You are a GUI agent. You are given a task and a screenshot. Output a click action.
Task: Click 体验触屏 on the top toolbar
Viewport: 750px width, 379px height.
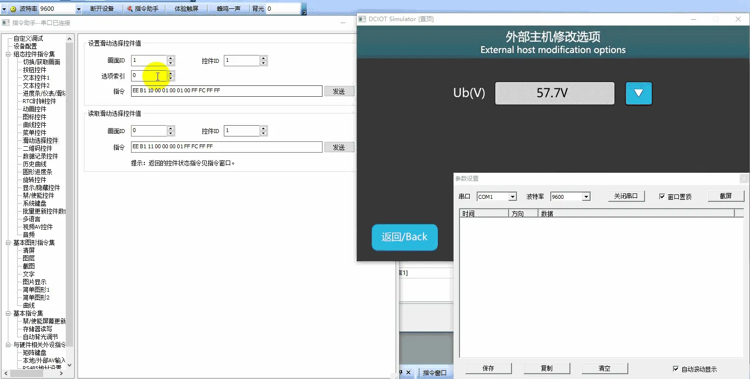pyautogui.click(x=187, y=8)
